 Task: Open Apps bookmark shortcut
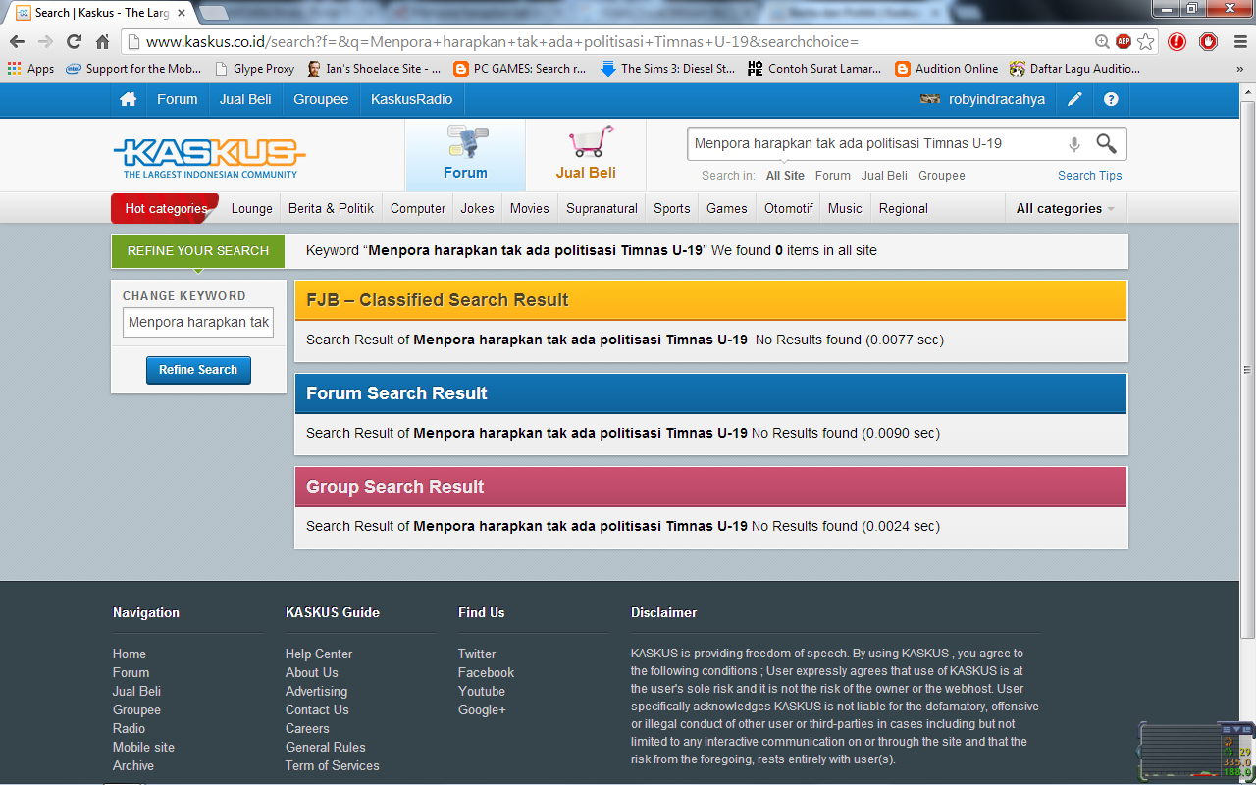(30, 69)
